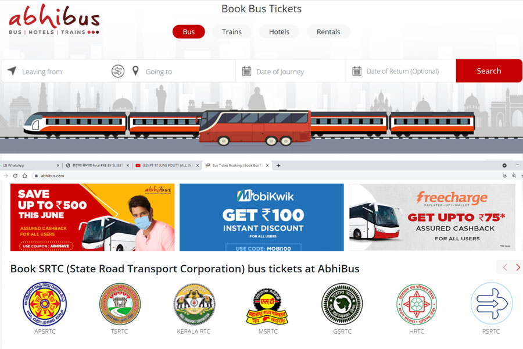The image size is (523, 349).
Task: Open the MSRTC operator logo
Action: pos(267,307)
